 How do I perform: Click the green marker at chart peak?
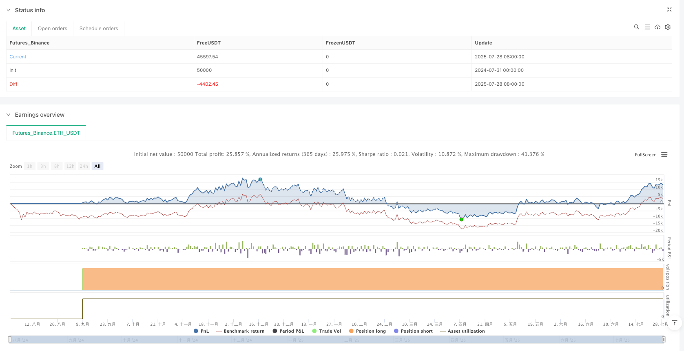point(260,180)
